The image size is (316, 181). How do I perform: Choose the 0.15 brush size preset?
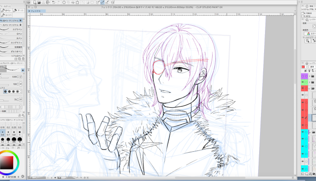(x=2, y=126)
